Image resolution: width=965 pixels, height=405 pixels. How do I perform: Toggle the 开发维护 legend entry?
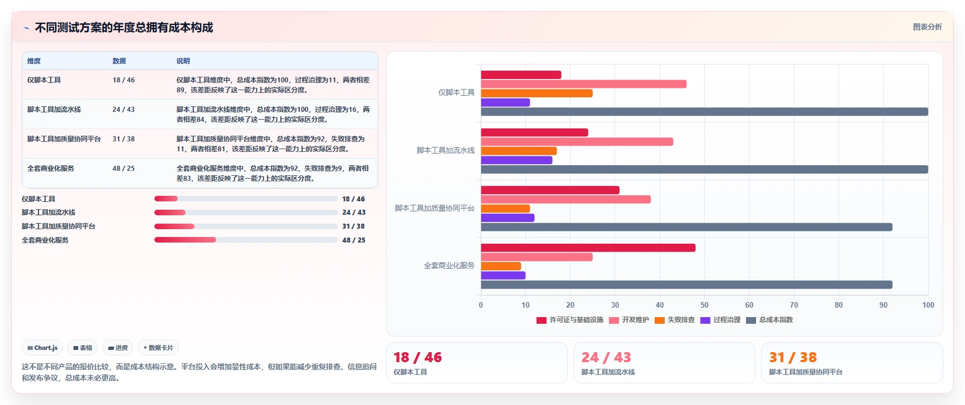[629, 320]
